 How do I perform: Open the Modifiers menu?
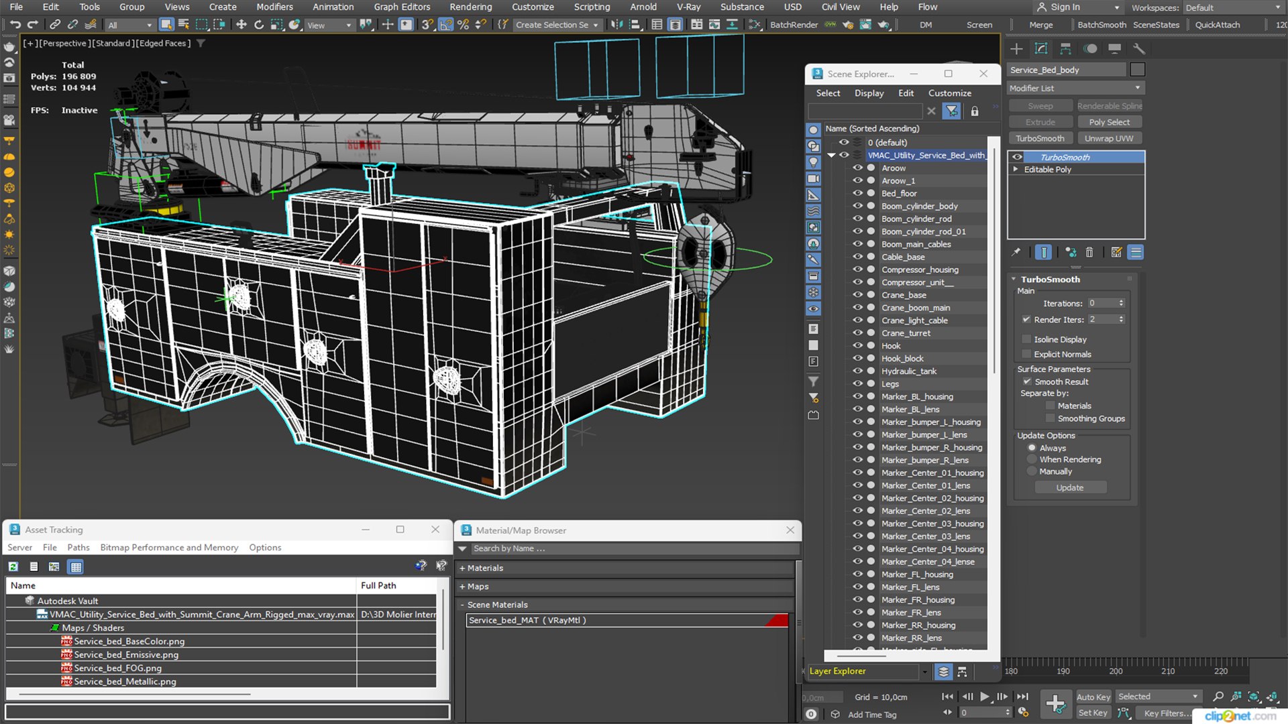[274, 7]
